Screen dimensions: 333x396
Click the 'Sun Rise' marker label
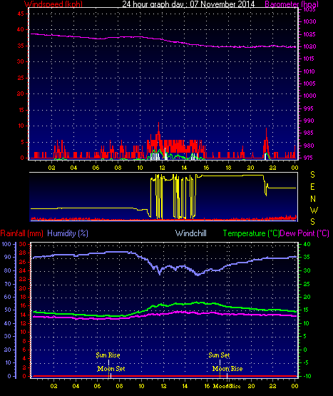(108, 355)
